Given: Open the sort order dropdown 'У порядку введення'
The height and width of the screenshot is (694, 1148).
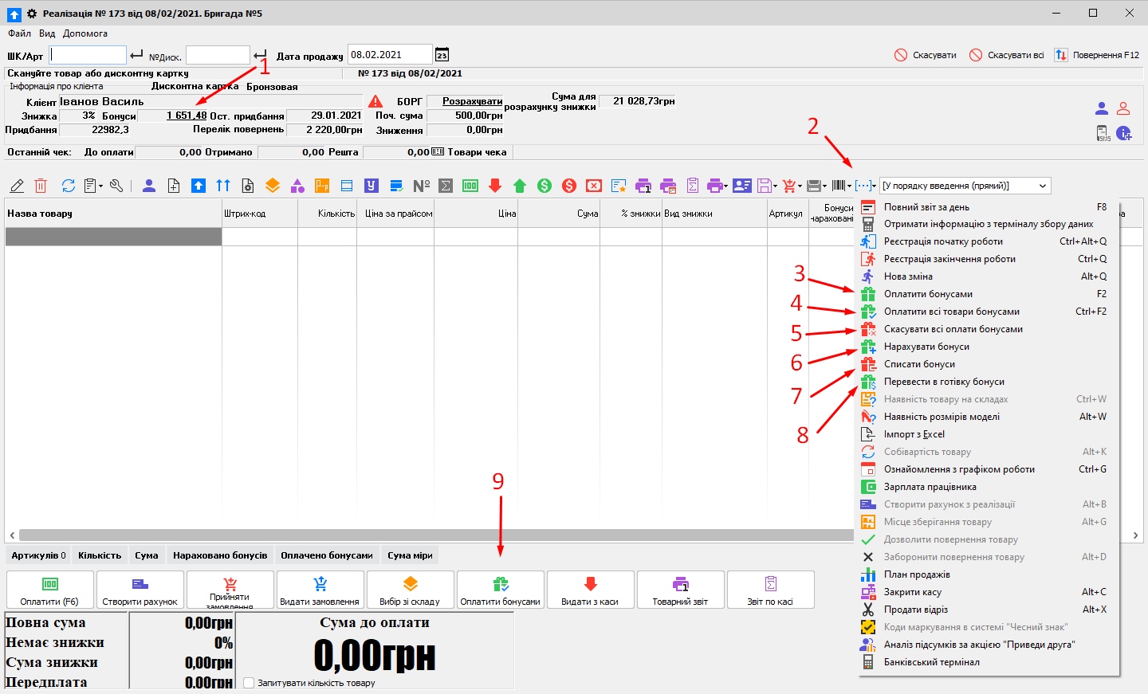Looking at the screenshot, I should coord(965,186).
